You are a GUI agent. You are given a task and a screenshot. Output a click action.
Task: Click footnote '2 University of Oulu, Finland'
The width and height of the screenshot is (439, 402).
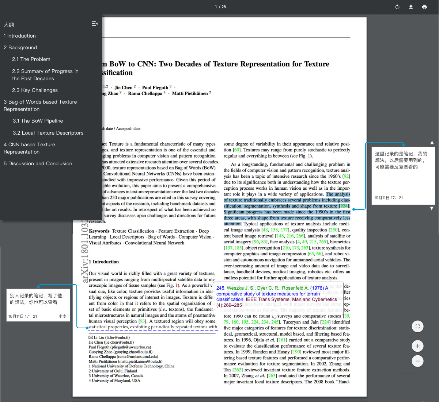(x=113, y=371)
